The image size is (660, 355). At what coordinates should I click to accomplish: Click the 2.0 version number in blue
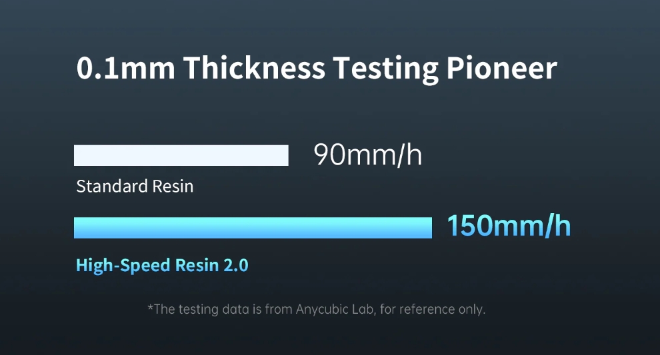pyautogui.click(x=235, y=265)
